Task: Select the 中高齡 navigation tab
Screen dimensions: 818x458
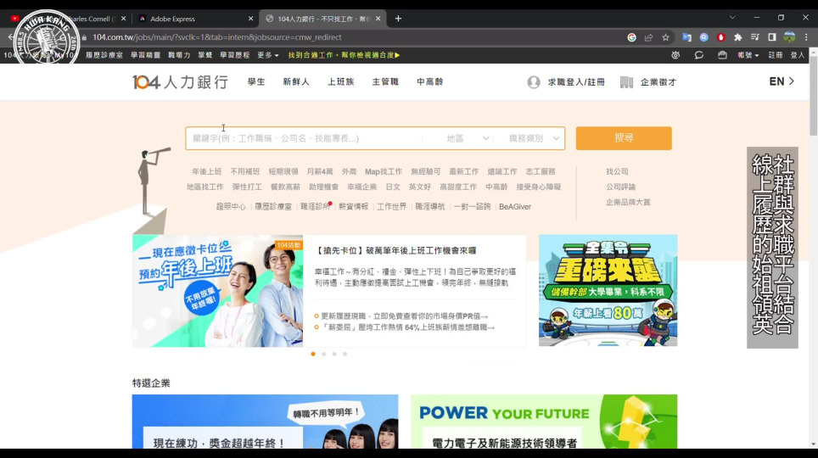Action: click(x=430, y=82)
